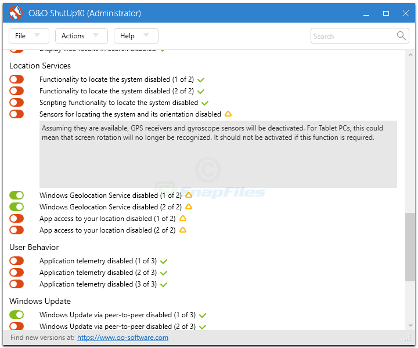The width and height of the screenshot is (418, 348).
Task: Disable Windows Geolocation Service (1 of 2) toggle
Action: click(x=16, y=195)
